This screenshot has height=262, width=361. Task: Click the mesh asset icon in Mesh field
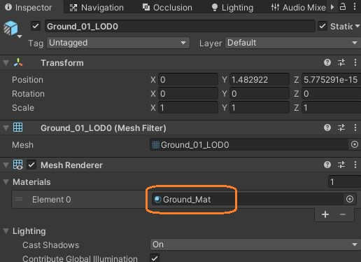tap(156, 145)
